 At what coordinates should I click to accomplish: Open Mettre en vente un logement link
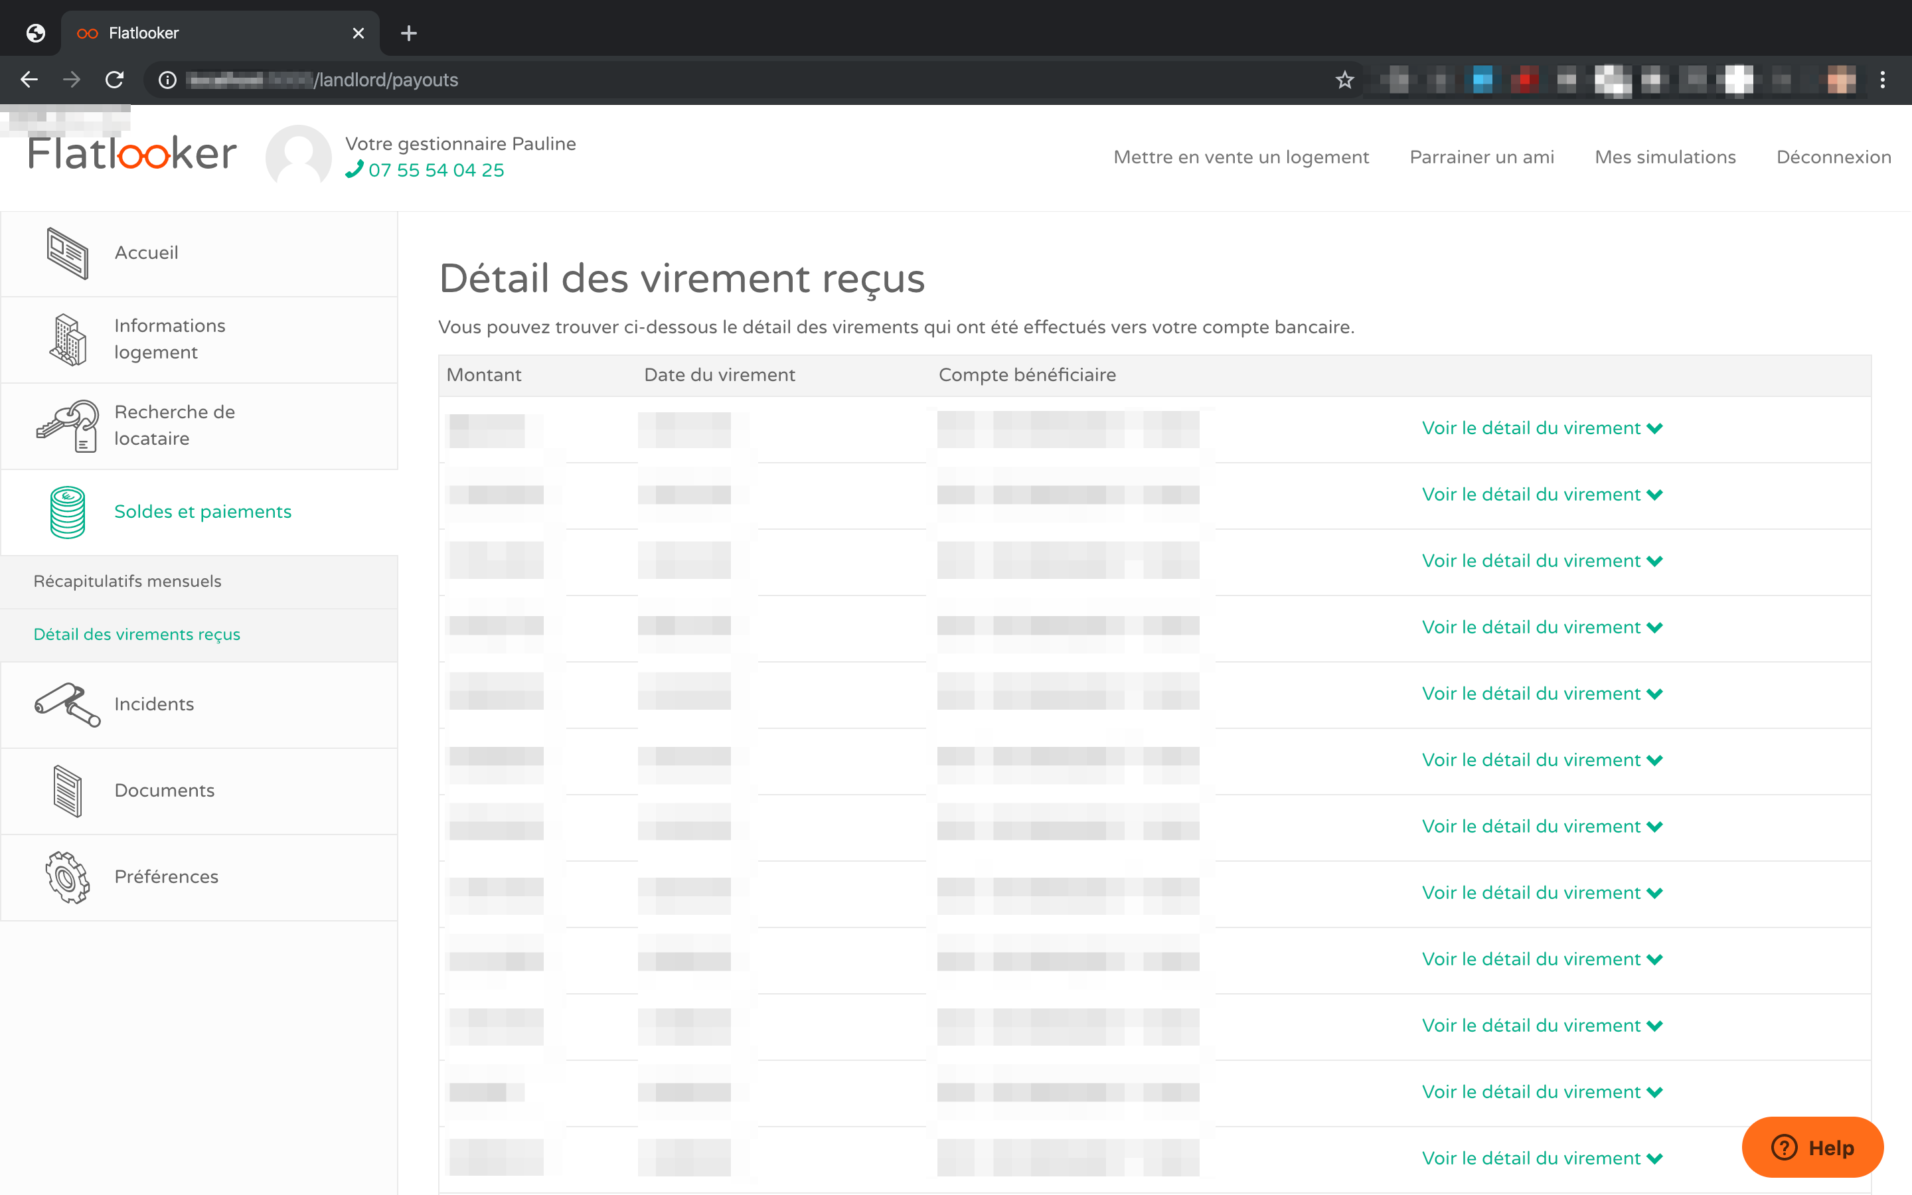point(1240,157)
